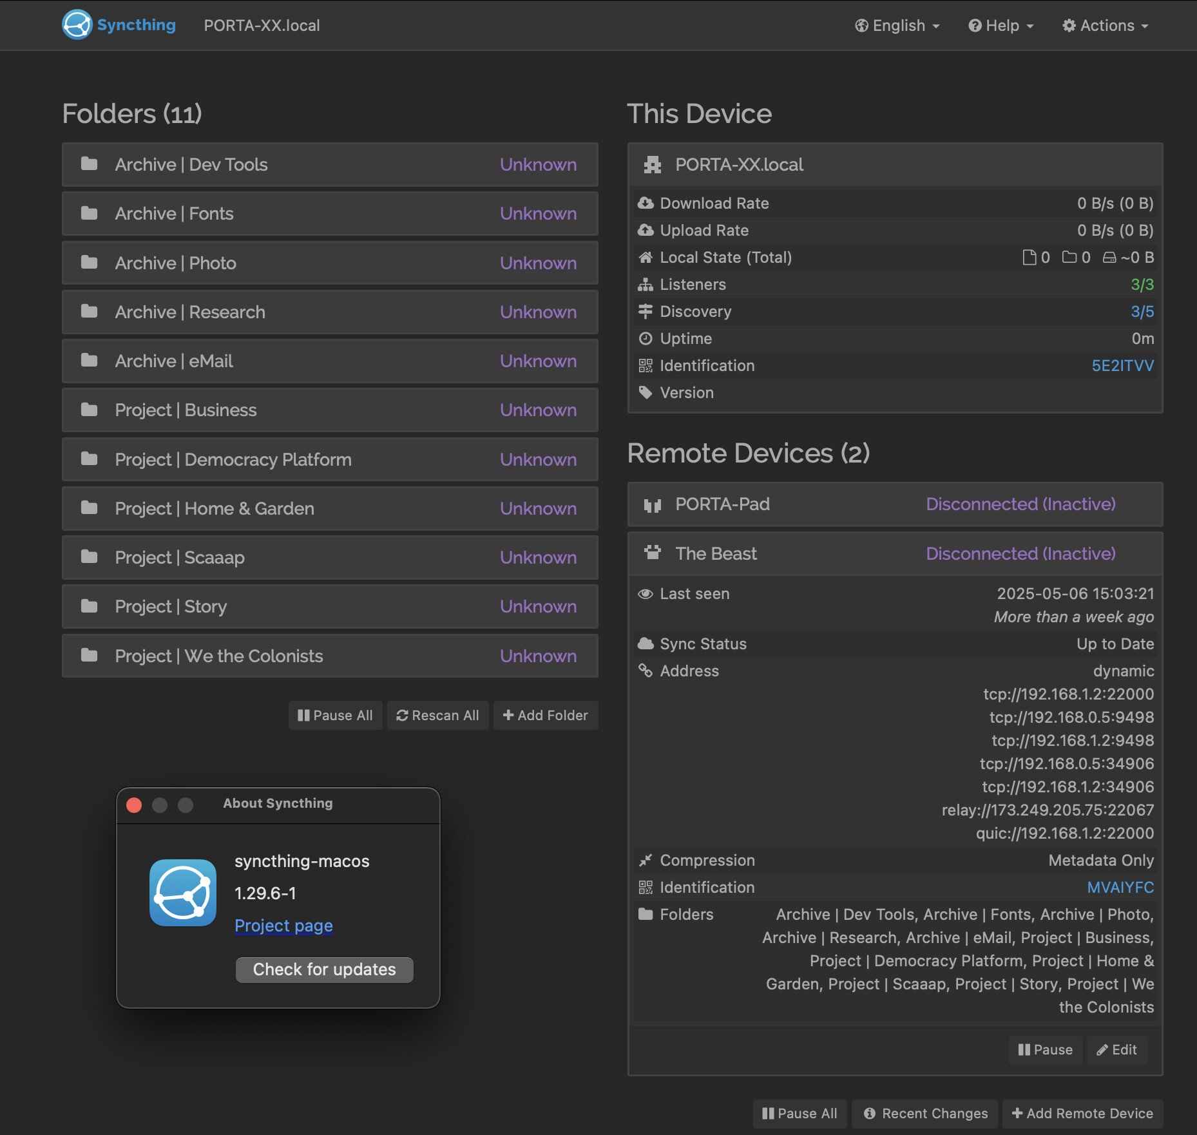Pause all remote devices
Screen dimensions: 1197x1135
tap(800, 1114)
